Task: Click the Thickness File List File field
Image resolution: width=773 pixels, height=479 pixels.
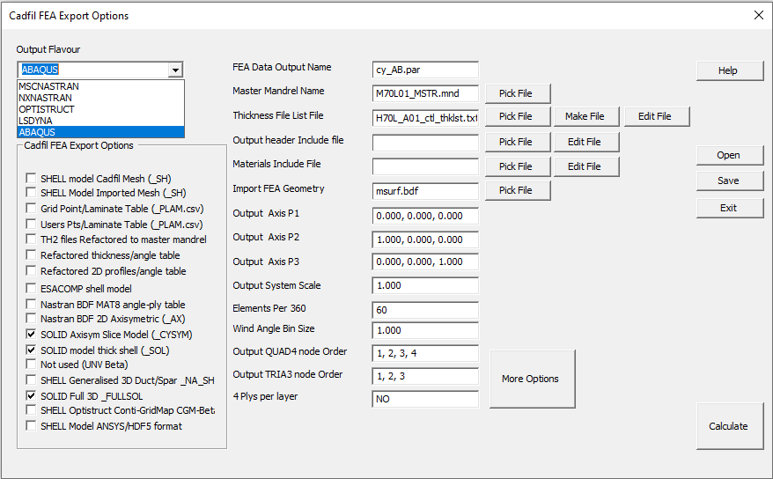Action: click(x=425, y=118)
